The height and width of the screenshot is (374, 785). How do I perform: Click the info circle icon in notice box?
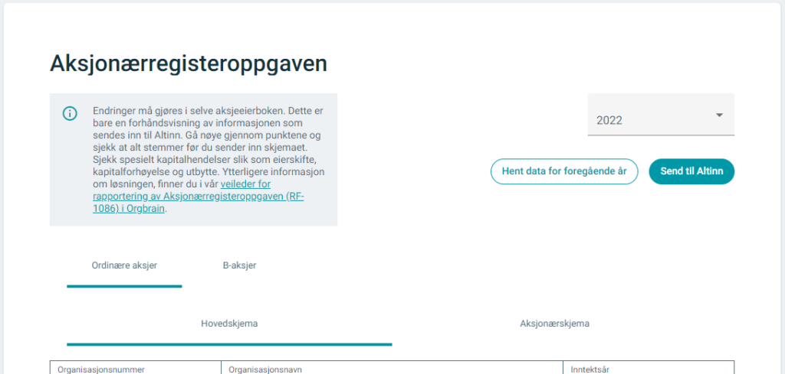tap(70, 113)
